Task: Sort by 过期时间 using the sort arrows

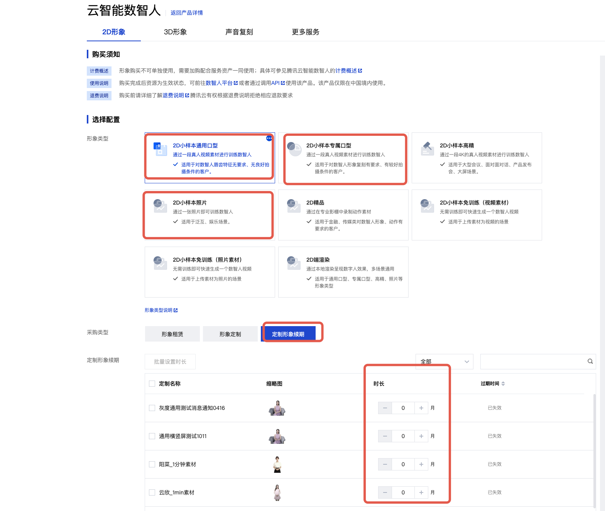Action: (503, 384)
